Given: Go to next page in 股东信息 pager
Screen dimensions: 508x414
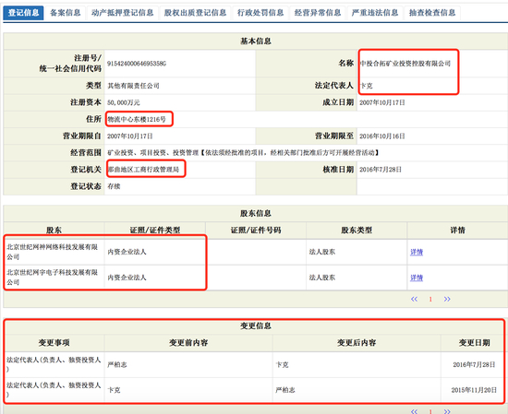Looking at the screenshot, I should click(x=447, y=299).
